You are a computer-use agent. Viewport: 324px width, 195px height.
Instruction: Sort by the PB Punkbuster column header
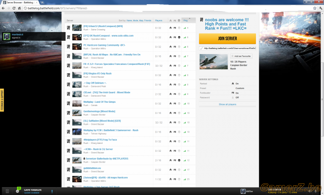pos(175,20)
